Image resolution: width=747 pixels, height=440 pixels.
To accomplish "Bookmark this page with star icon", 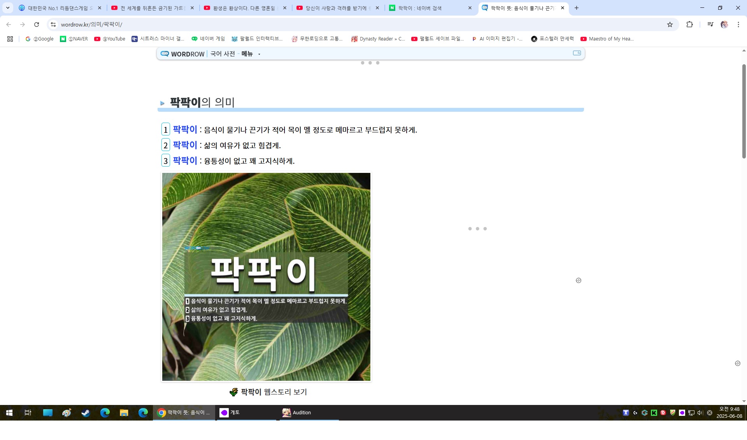I will pos(670,25).
